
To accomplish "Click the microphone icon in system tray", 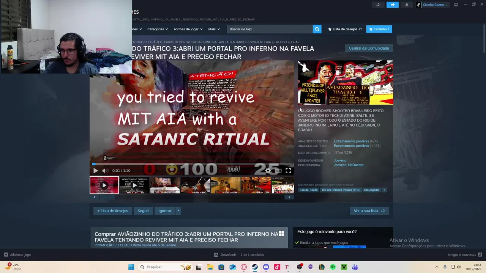I will pos(445,267).
